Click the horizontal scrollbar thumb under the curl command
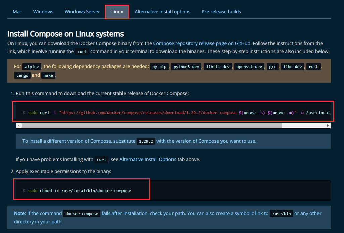Image resolution: width=344 pixels, height=233 pixels. (x=152, y=125)
